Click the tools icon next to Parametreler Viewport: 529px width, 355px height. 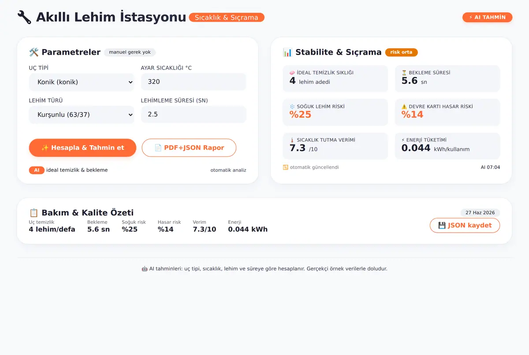tap(34, 52)
